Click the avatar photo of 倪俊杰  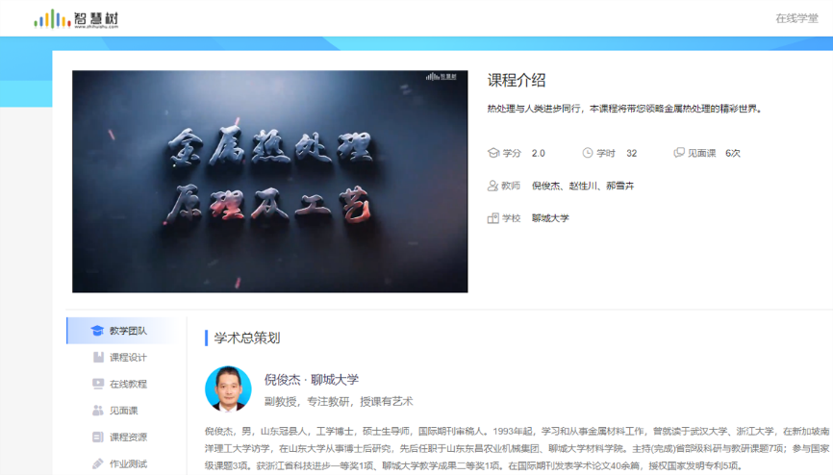click(228, 388)
